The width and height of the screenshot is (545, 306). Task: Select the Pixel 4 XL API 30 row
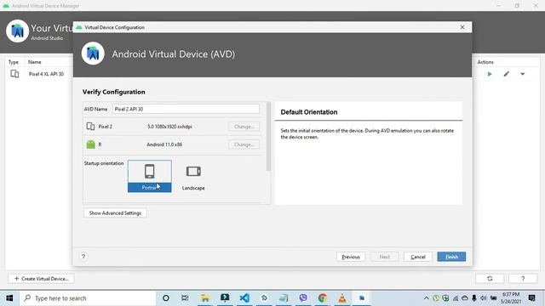[46, 74]
